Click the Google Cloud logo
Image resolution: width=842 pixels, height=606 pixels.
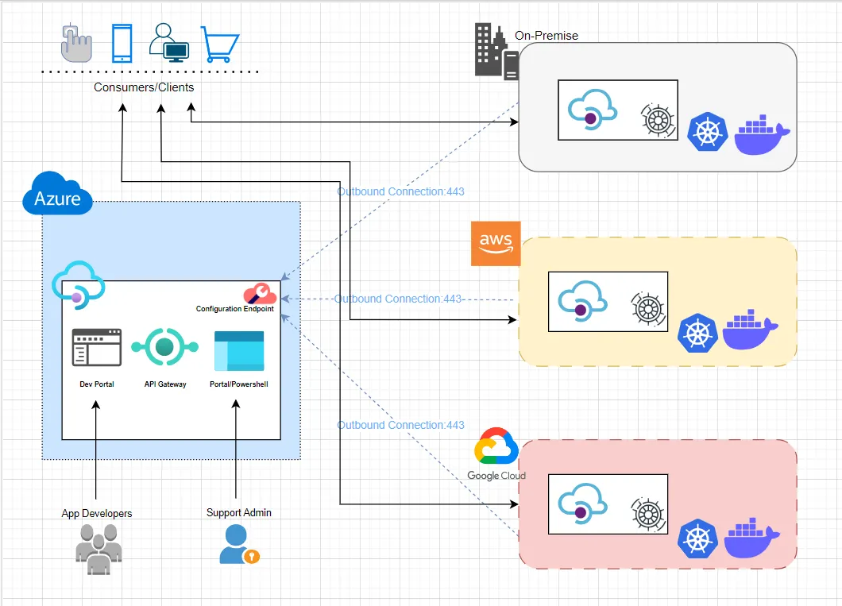496,446
